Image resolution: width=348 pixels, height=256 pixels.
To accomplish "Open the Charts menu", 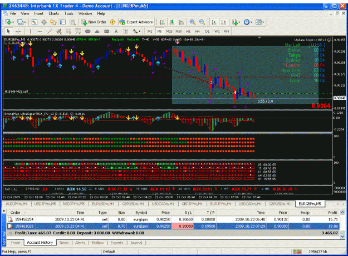I will (53, 13).
